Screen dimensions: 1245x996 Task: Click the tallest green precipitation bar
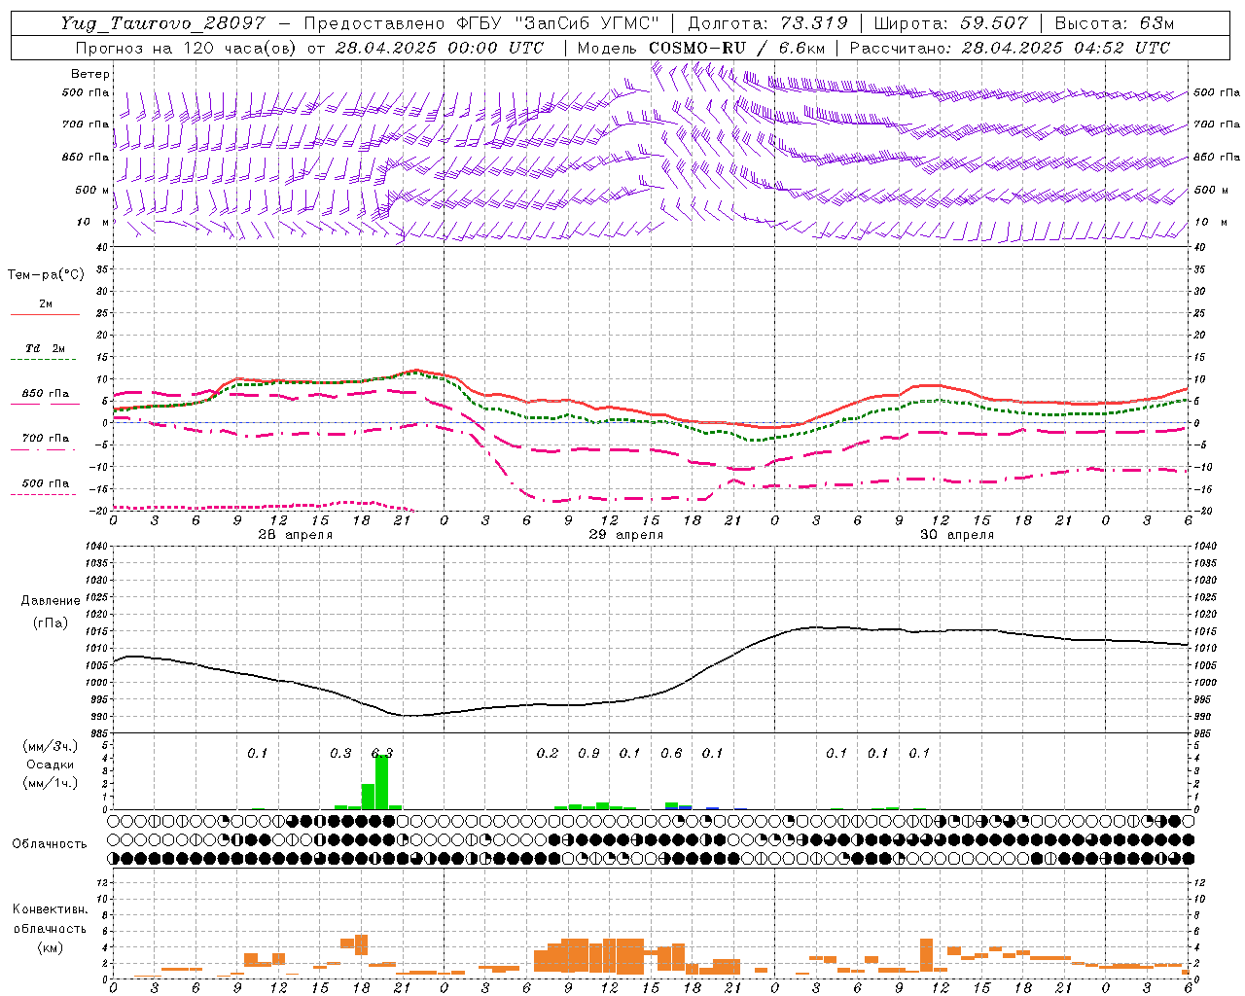click(x=381, y=782)
